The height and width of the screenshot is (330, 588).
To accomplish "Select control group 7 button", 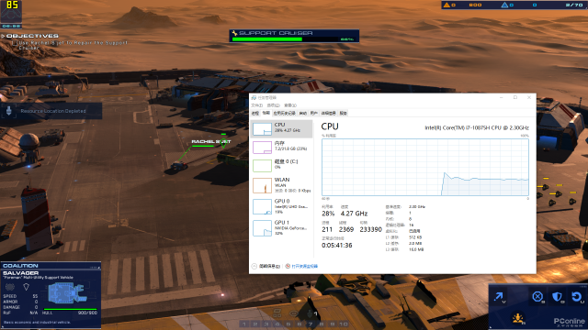I will pyautogui.click(x=311, y=324).
